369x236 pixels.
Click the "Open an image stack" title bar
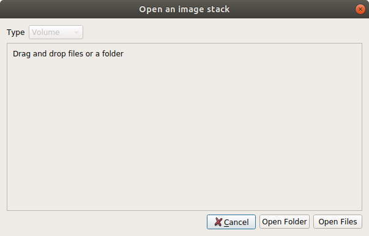[184, 9]
